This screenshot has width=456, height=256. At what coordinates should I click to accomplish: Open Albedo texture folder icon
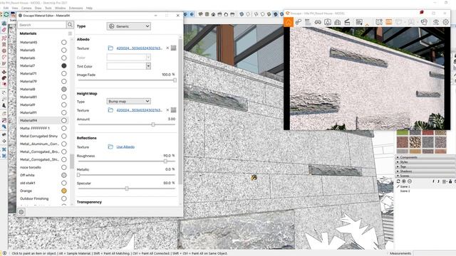tap(110, 48)
